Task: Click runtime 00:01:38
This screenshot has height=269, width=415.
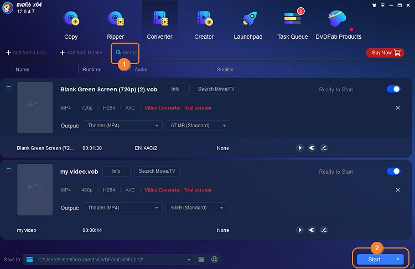Action: (x=92, y=148)
